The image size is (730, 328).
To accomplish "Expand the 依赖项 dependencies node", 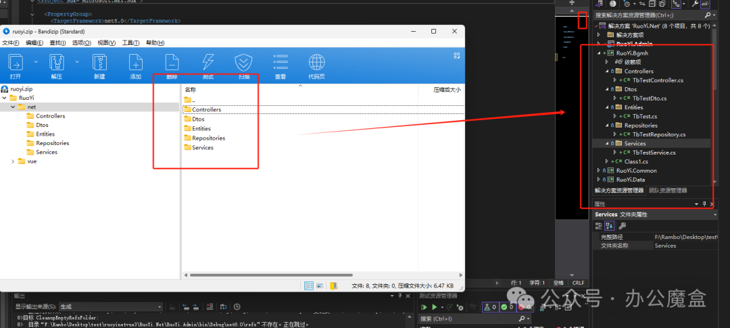I will (606, 62).
